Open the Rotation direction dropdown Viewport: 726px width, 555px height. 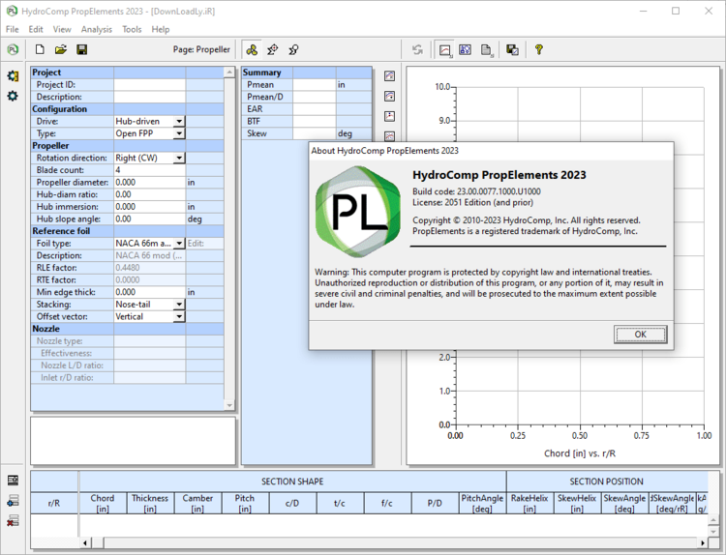[179, 158]
